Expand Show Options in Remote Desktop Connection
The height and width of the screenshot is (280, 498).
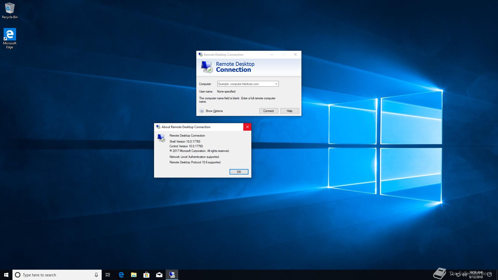click(211, 111)
